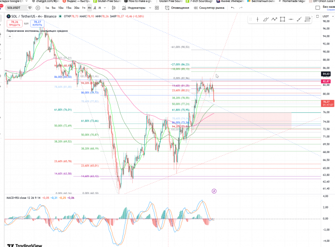The width and height of the screenshot is (335, 247).
Task: Open the USDT currency dropdown
Action: (328, 16)
